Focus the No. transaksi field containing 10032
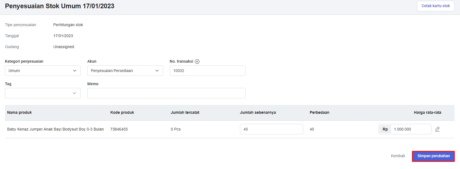 pos(207,71)
